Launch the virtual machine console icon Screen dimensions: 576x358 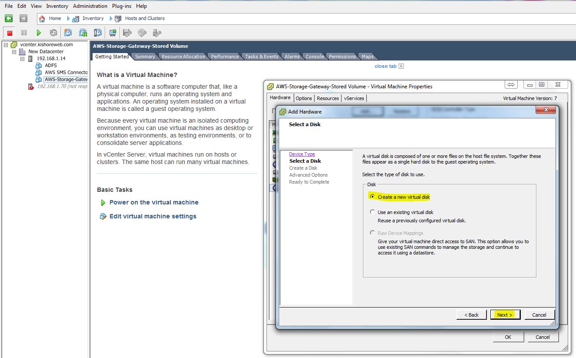pos(113,33)
